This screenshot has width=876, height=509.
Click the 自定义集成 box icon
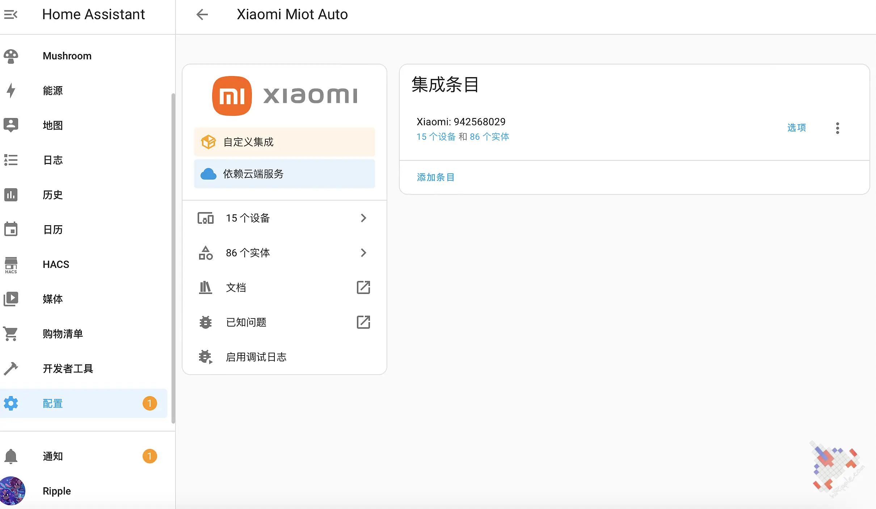click(209, 142)
